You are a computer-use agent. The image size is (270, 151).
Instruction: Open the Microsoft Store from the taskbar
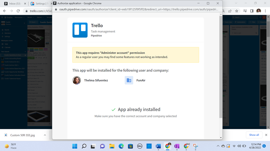click(x=130, y=146)
